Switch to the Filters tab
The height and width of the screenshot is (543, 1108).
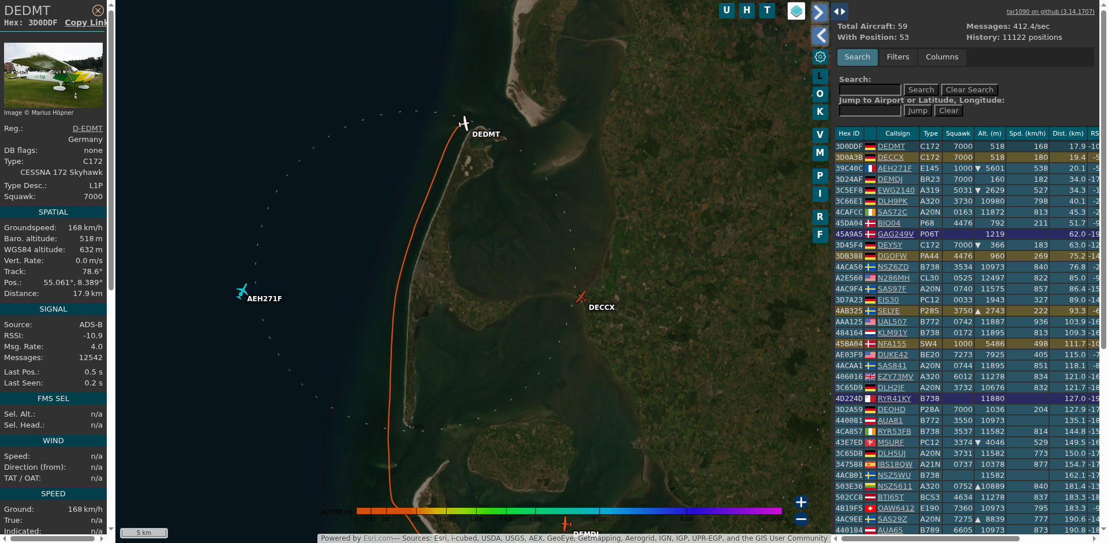point(898,57)
